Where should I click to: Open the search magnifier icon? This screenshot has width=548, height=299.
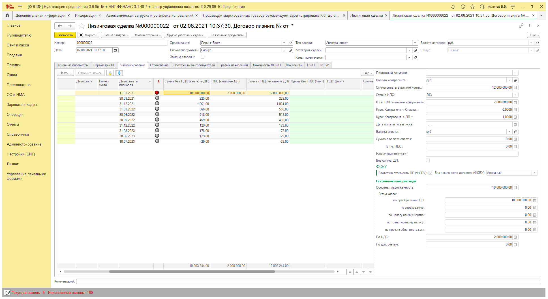click(482, 7)
